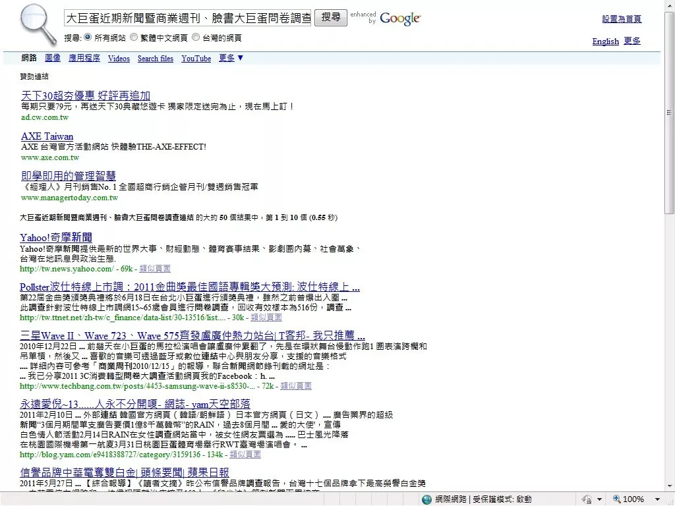Select the 繁體中文網頁 radio button
Viewport: 675px width, 506px height.
(134, 38)
